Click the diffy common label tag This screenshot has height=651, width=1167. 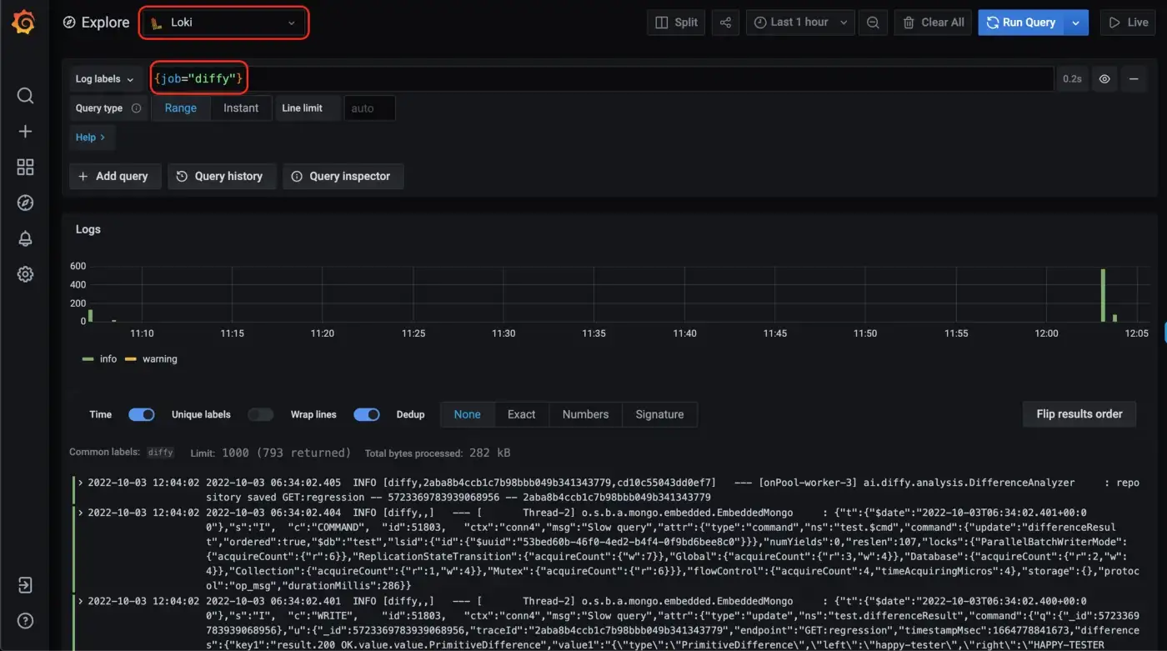[x=161, y=453]
